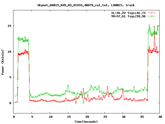The image size is (165, 124).
Task: Click y-axis tick label 10
Action: click(x=9, y=52)
